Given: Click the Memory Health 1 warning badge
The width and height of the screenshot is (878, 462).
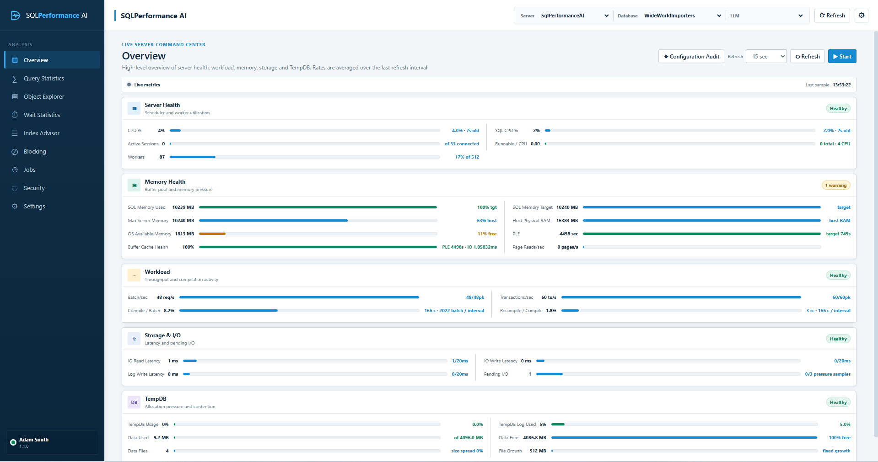Looking at the screenshot, I should [836, 186].
